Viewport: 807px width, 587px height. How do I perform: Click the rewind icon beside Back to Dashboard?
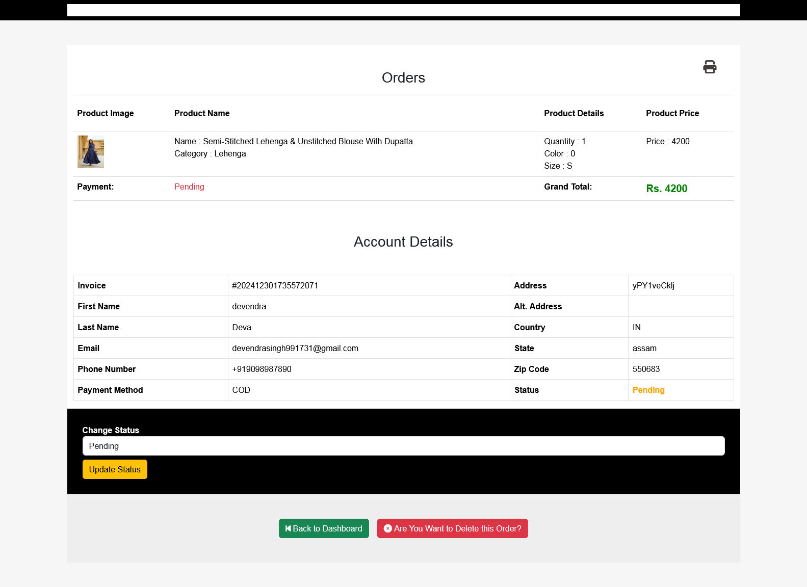pyautogui.click(x=288, y=528)
